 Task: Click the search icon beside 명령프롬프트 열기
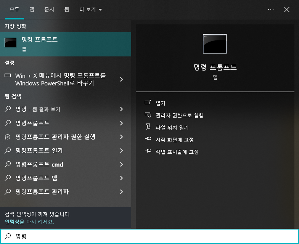point(8,150)
